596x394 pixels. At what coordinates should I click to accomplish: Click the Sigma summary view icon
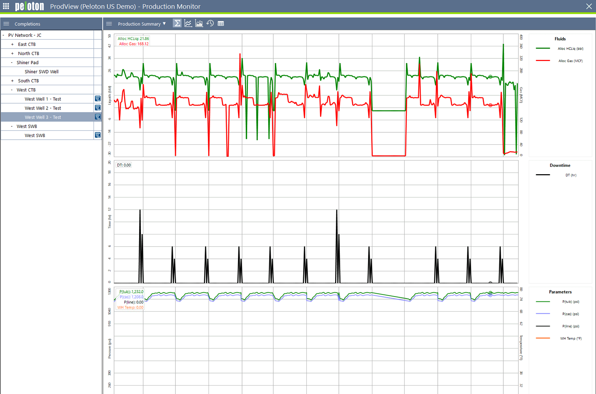[177, 24]
